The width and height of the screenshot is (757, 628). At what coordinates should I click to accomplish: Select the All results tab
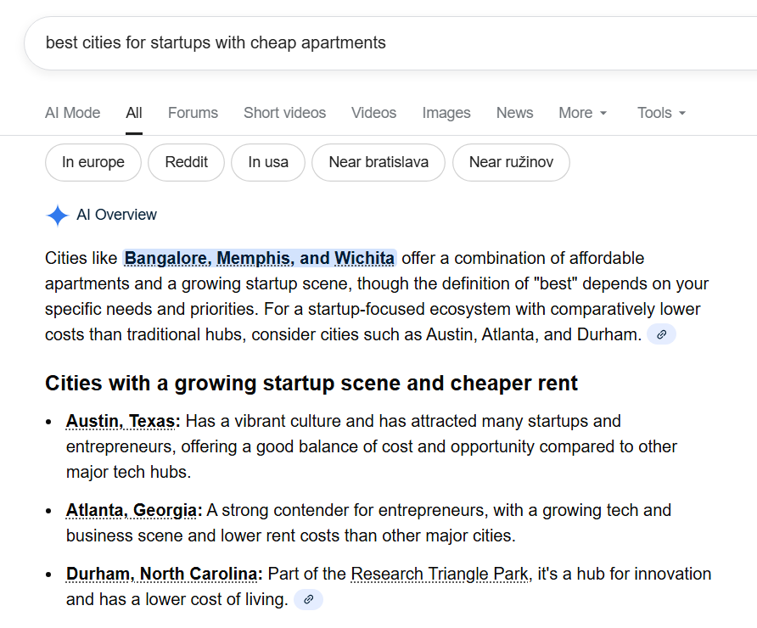click(x=133, y=112)
